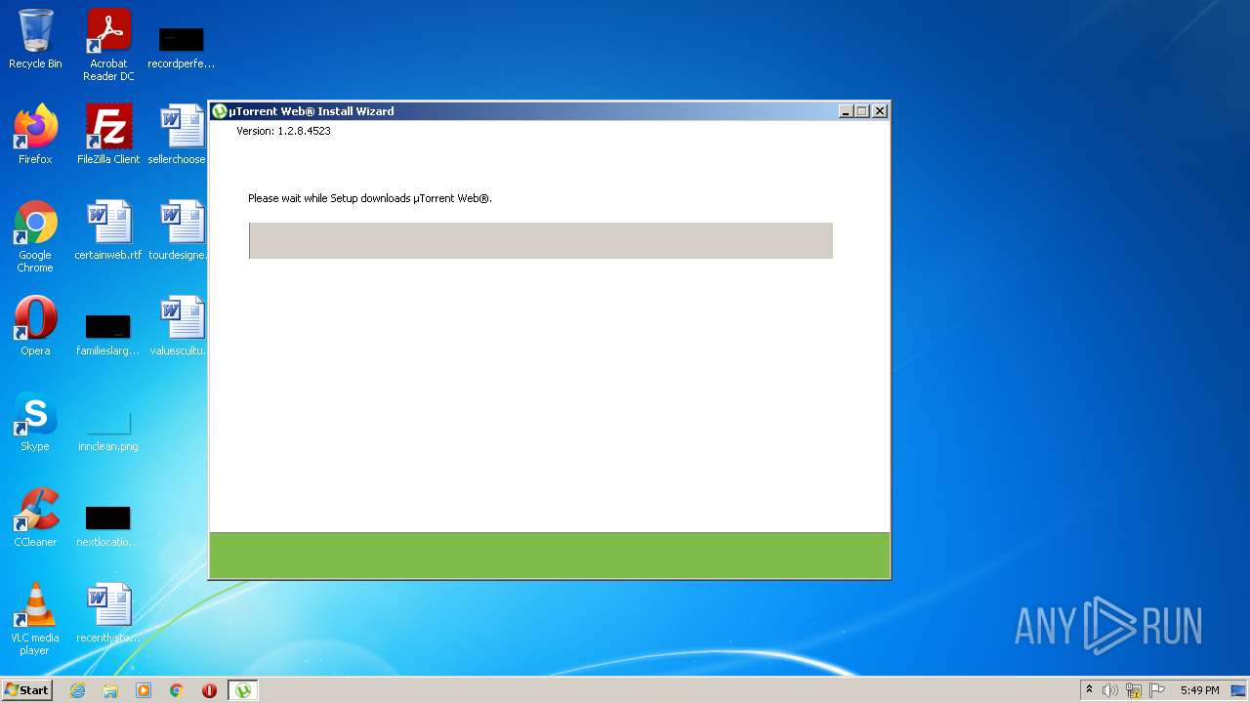1250x703 pixels.
Task: Open Opera from the taskbar
Action: [209, 690]
